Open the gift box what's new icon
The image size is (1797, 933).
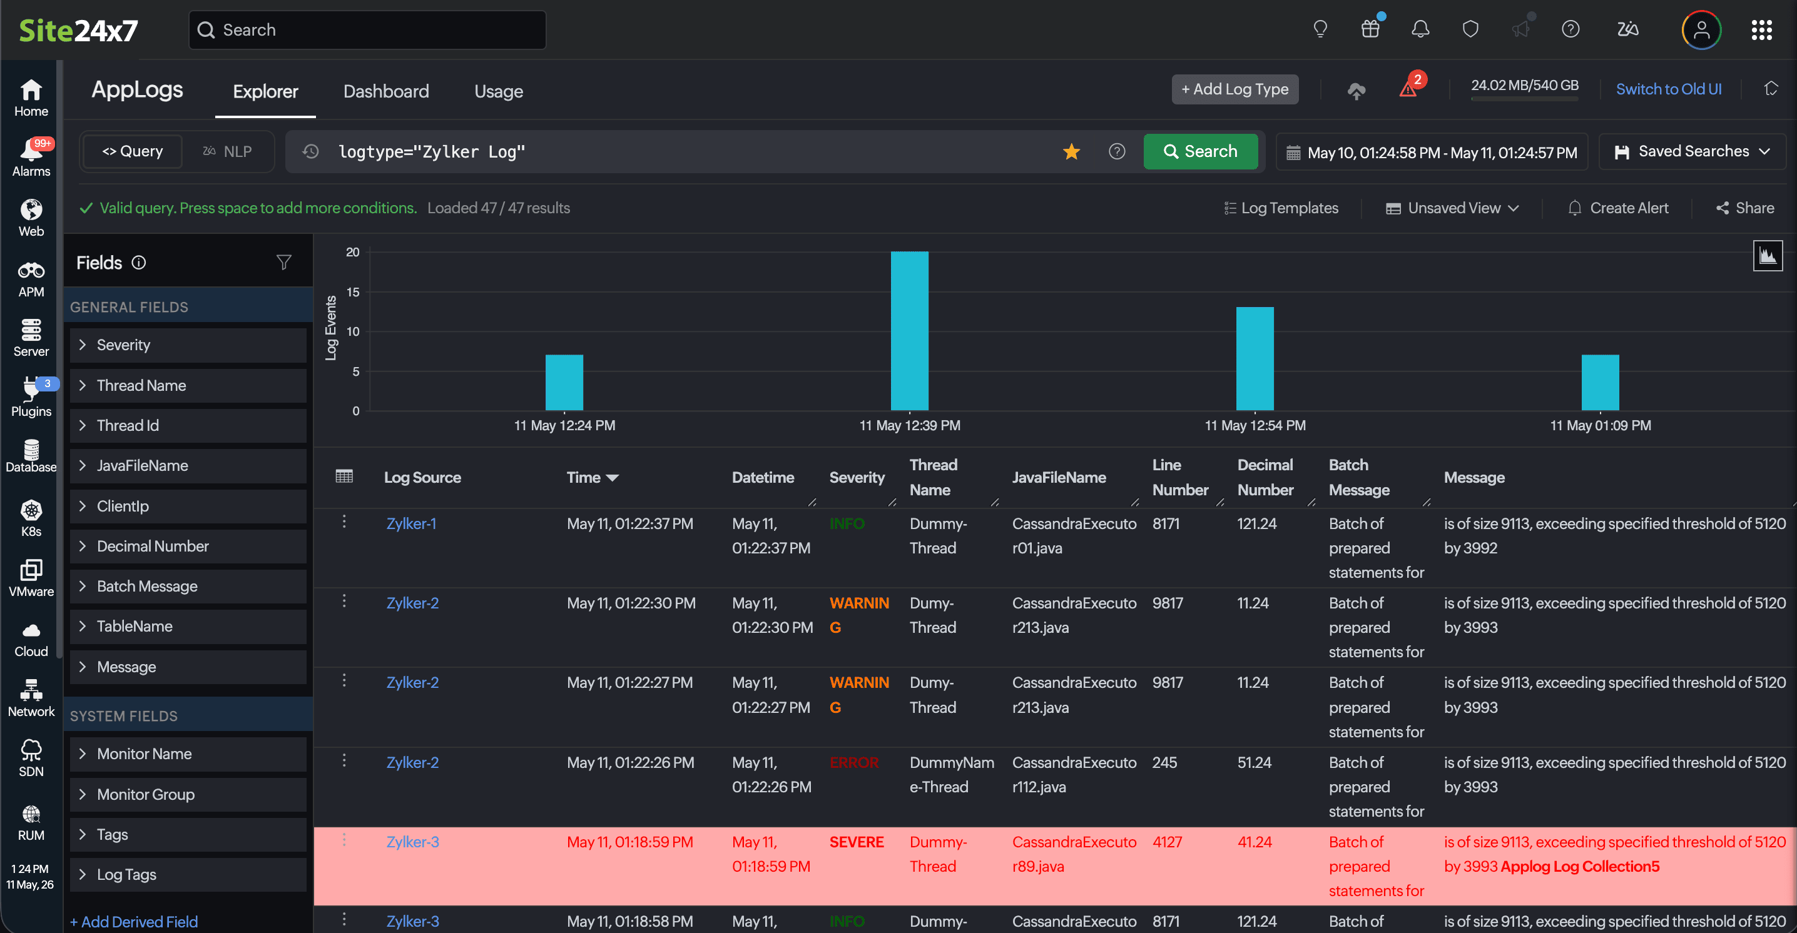pyautogui.click(x=1370, y=29)
